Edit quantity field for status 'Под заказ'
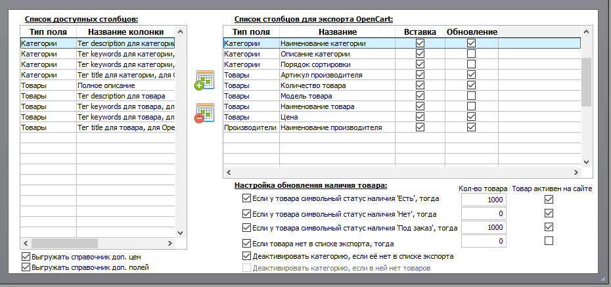 [484, 227]
